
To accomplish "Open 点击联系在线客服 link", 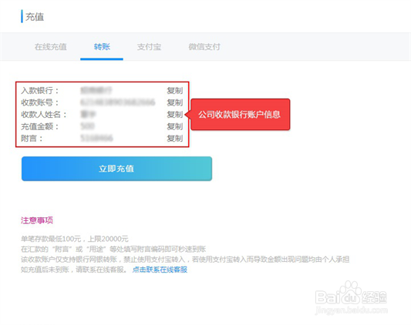I will 160,270.
